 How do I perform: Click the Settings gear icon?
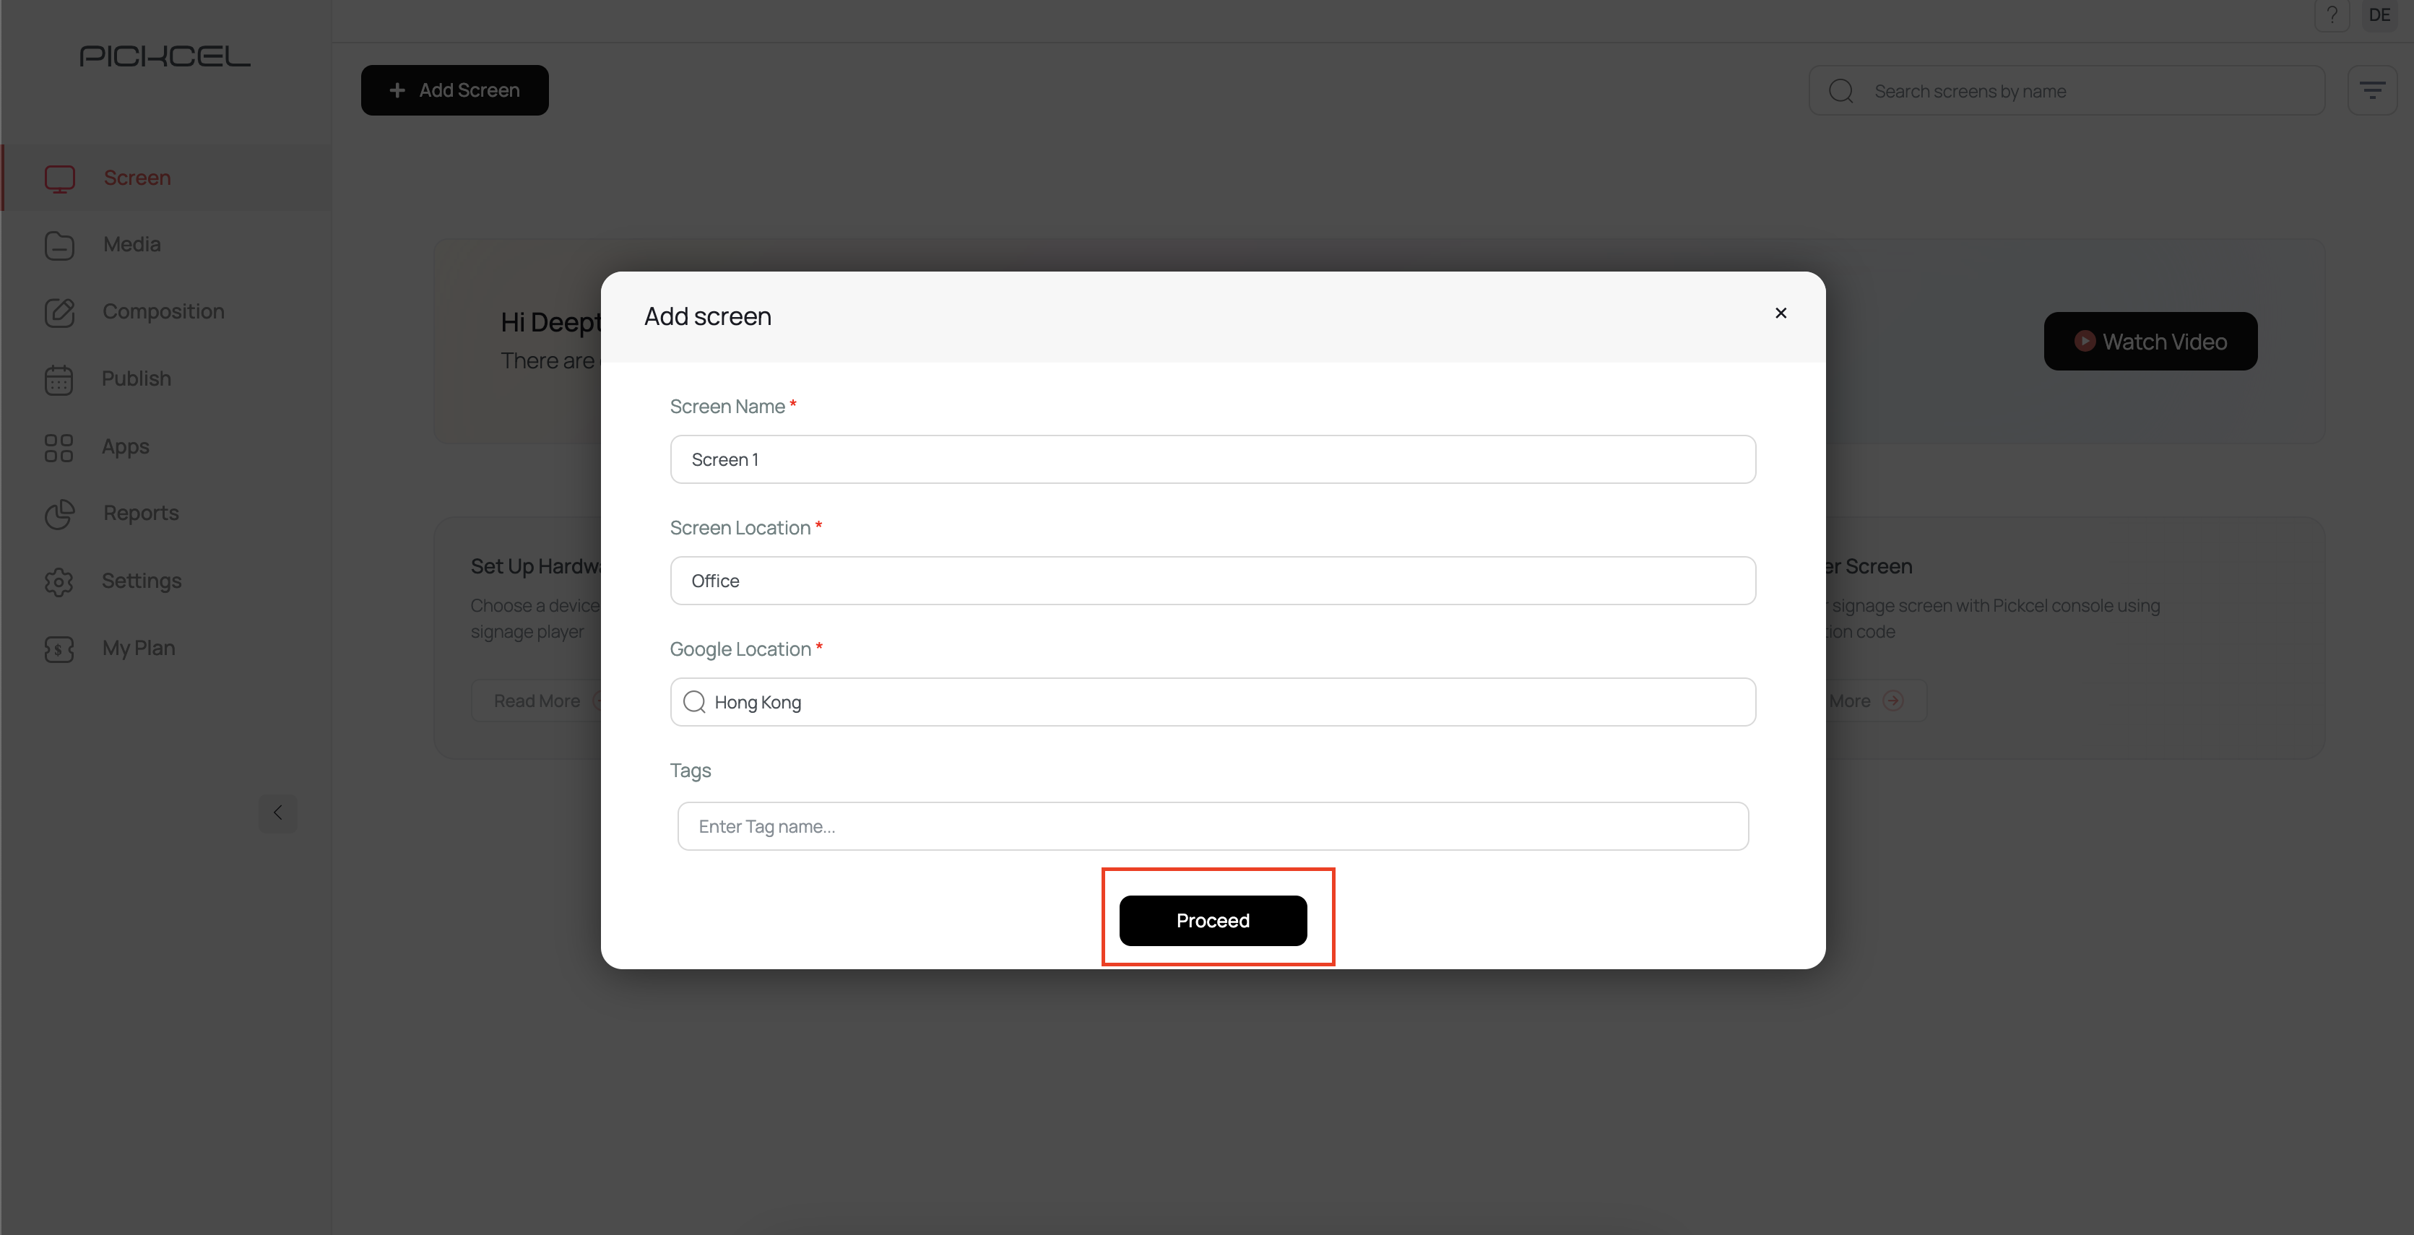click(x=59, y=581)
